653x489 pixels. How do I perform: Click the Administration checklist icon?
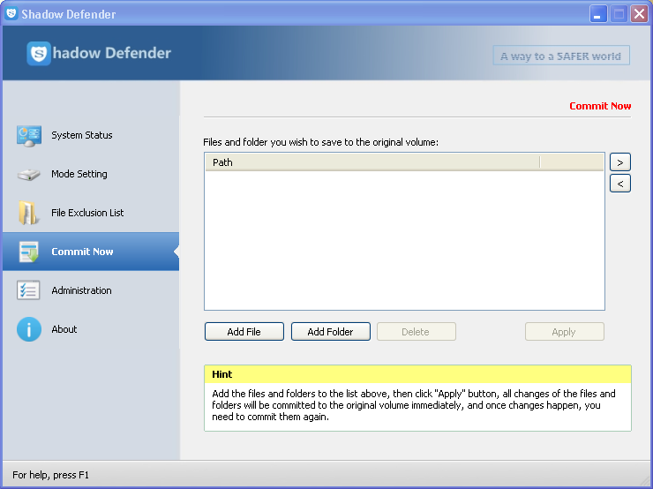tap(28, 290)
